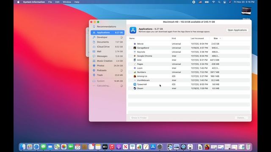This screenshot has width=271, height=152.
Task: Sort list by Last Accessed header
Action: point(197,38)
